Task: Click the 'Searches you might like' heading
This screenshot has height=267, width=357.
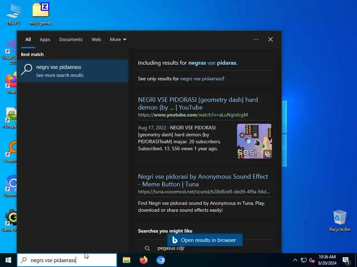Action: tap(165, 231)
